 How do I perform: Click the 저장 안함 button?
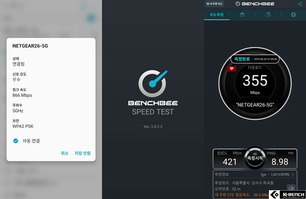pyautogui.click(x=83, y=153)
